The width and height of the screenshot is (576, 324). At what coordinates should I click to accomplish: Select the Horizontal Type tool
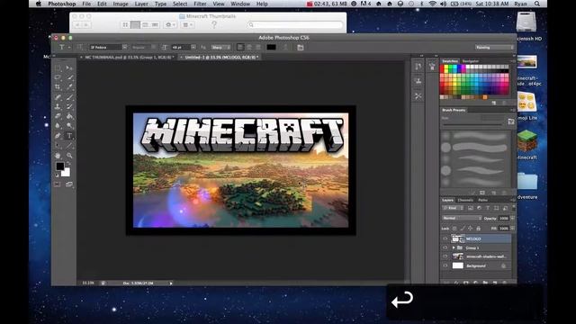pyautogui.click(x=69, y=136)
